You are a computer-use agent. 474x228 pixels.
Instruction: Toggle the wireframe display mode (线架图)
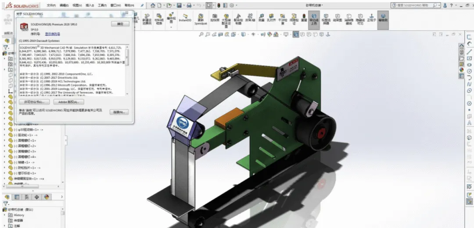coord(338,17)
